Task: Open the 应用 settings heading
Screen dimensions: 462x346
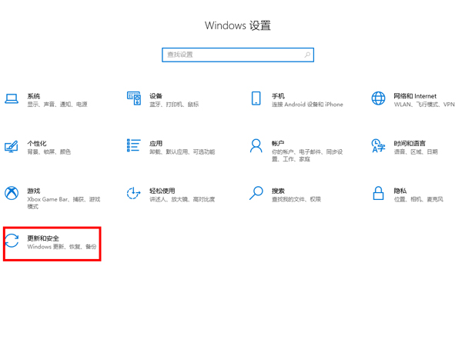Action: pos(156,144)
